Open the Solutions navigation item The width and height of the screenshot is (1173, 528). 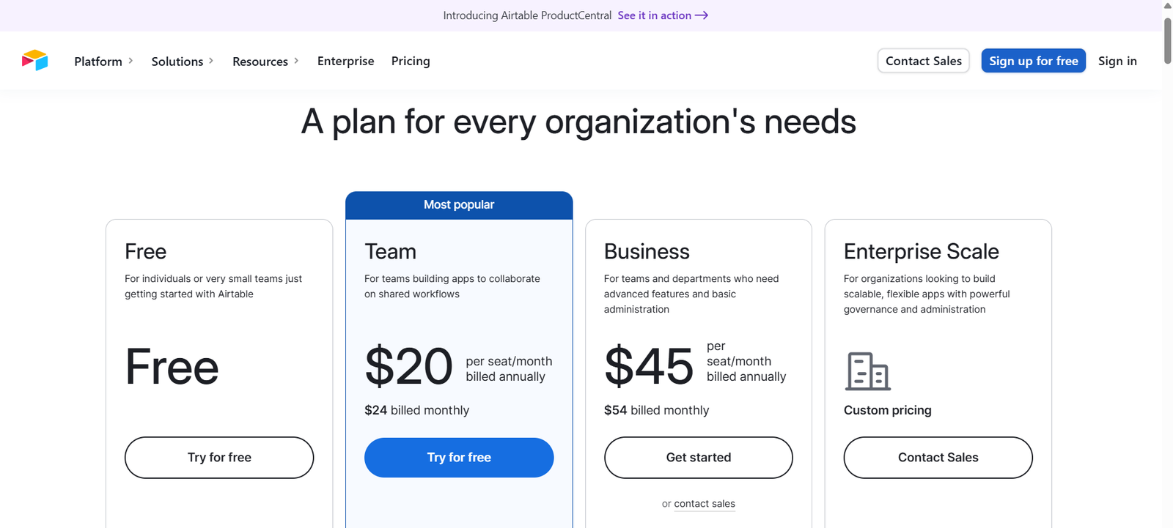point(177,62)
